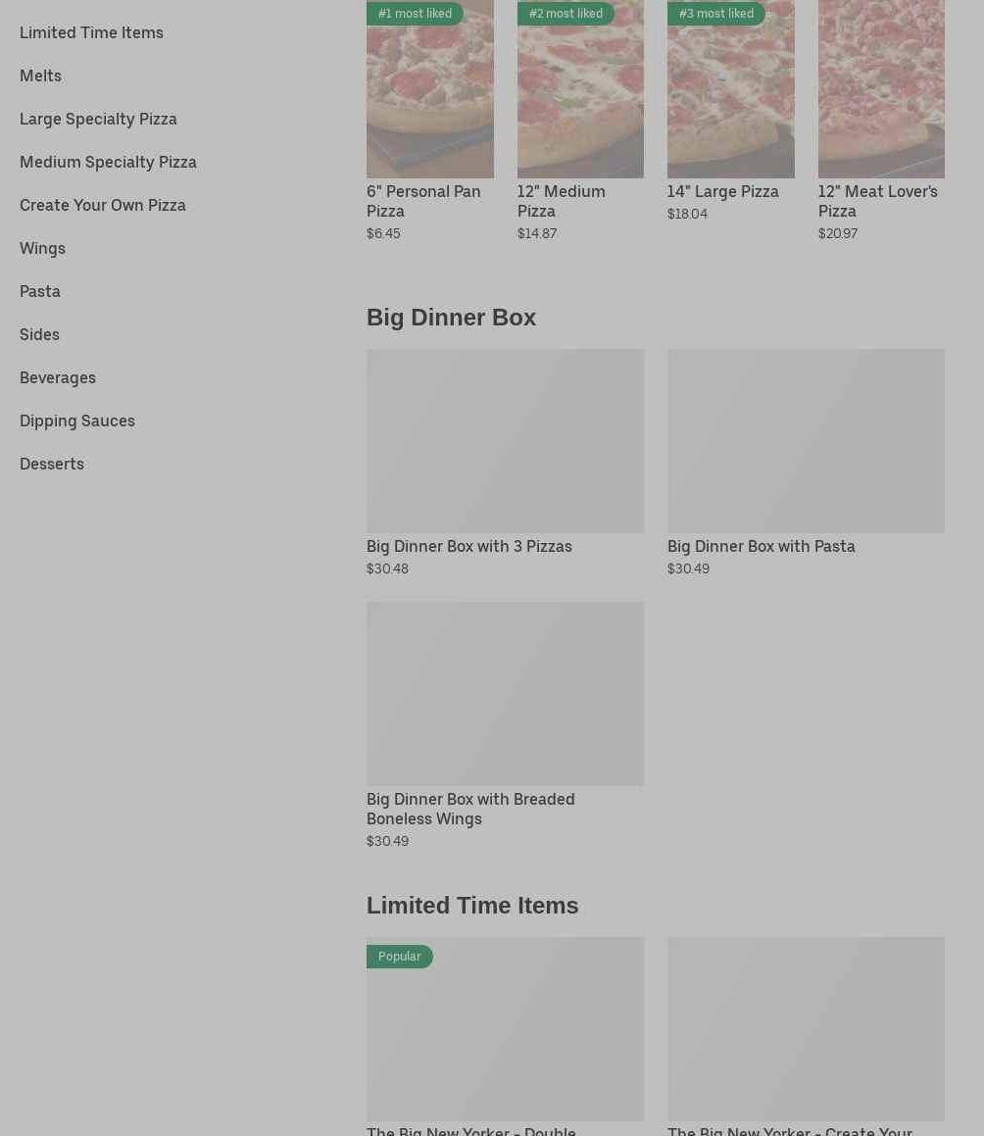
Task: Select Melts from the menu sidebar
Action: tap(40, 75)
